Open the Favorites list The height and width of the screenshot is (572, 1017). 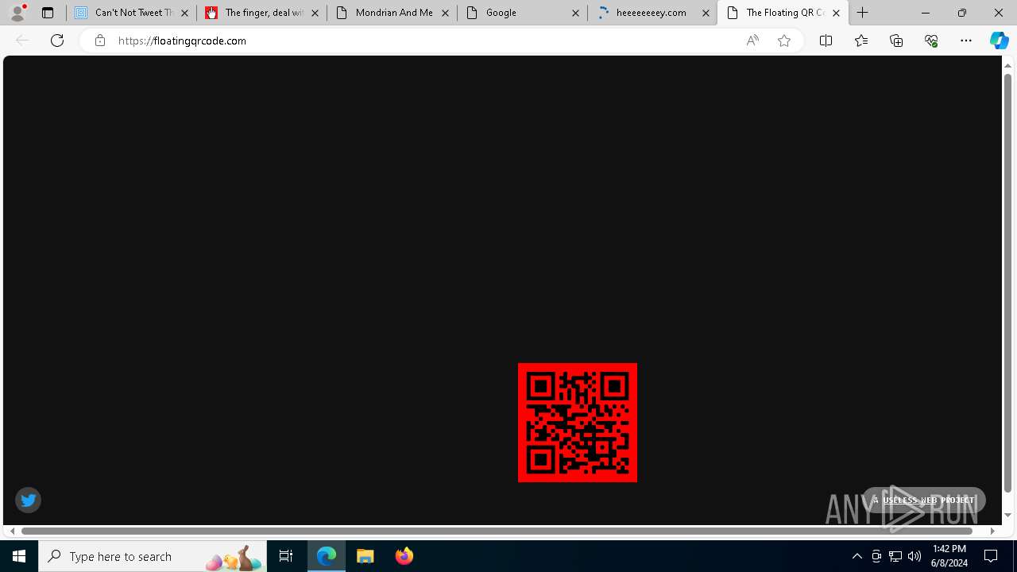point(860,41)
